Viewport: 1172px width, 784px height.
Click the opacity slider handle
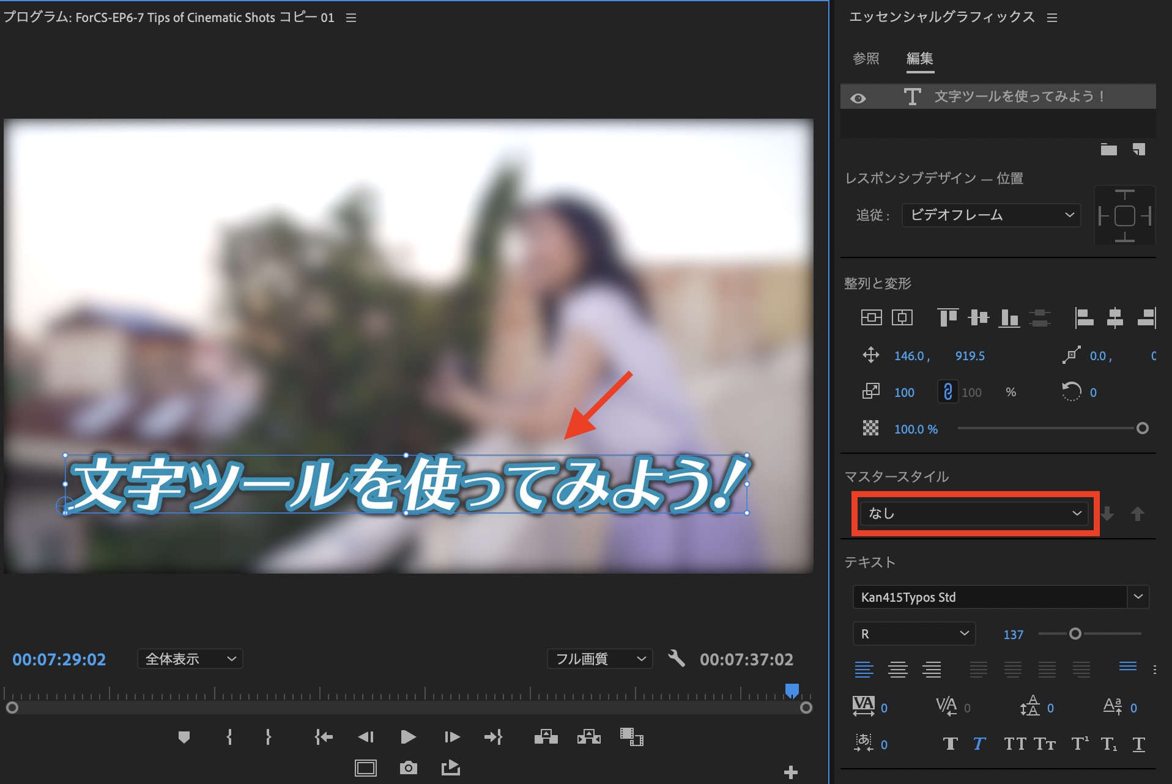coord(1142,428)
